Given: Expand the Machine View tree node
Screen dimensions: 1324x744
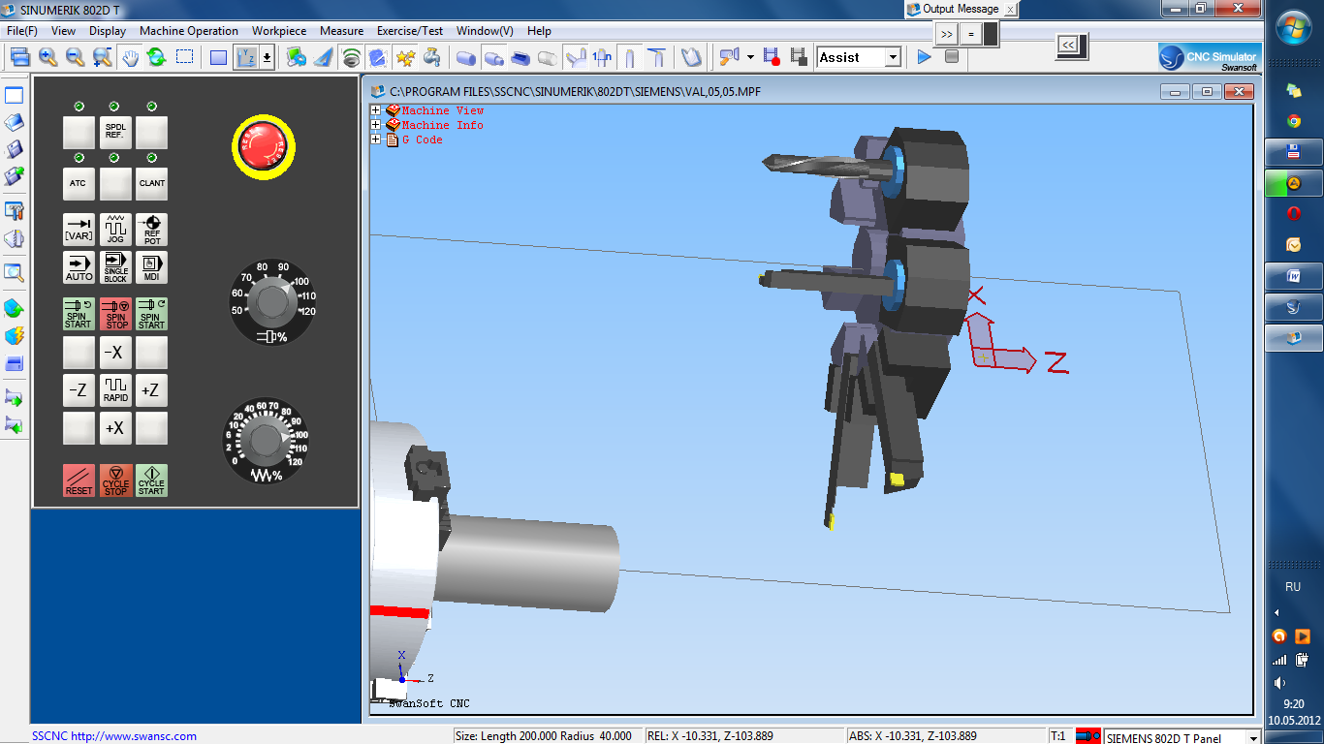Looking at the screenshot, I should click(x=376, y=110).
